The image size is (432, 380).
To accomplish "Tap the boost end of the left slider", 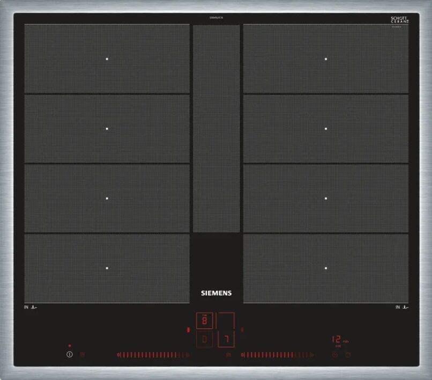I will [x=188, y=355].
